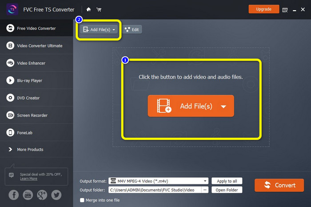311x207 pixels.
Task: Open the YouTube social icon
Action: tap(28, 195)
